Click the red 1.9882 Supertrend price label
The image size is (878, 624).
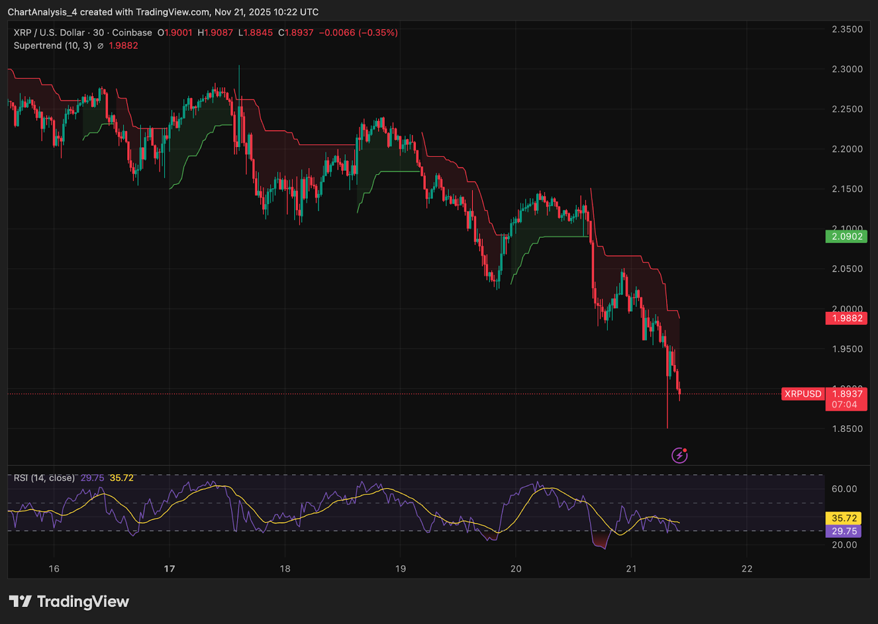(847, 318)
